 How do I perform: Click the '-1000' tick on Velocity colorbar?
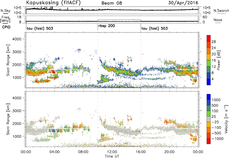coord(218,139)
